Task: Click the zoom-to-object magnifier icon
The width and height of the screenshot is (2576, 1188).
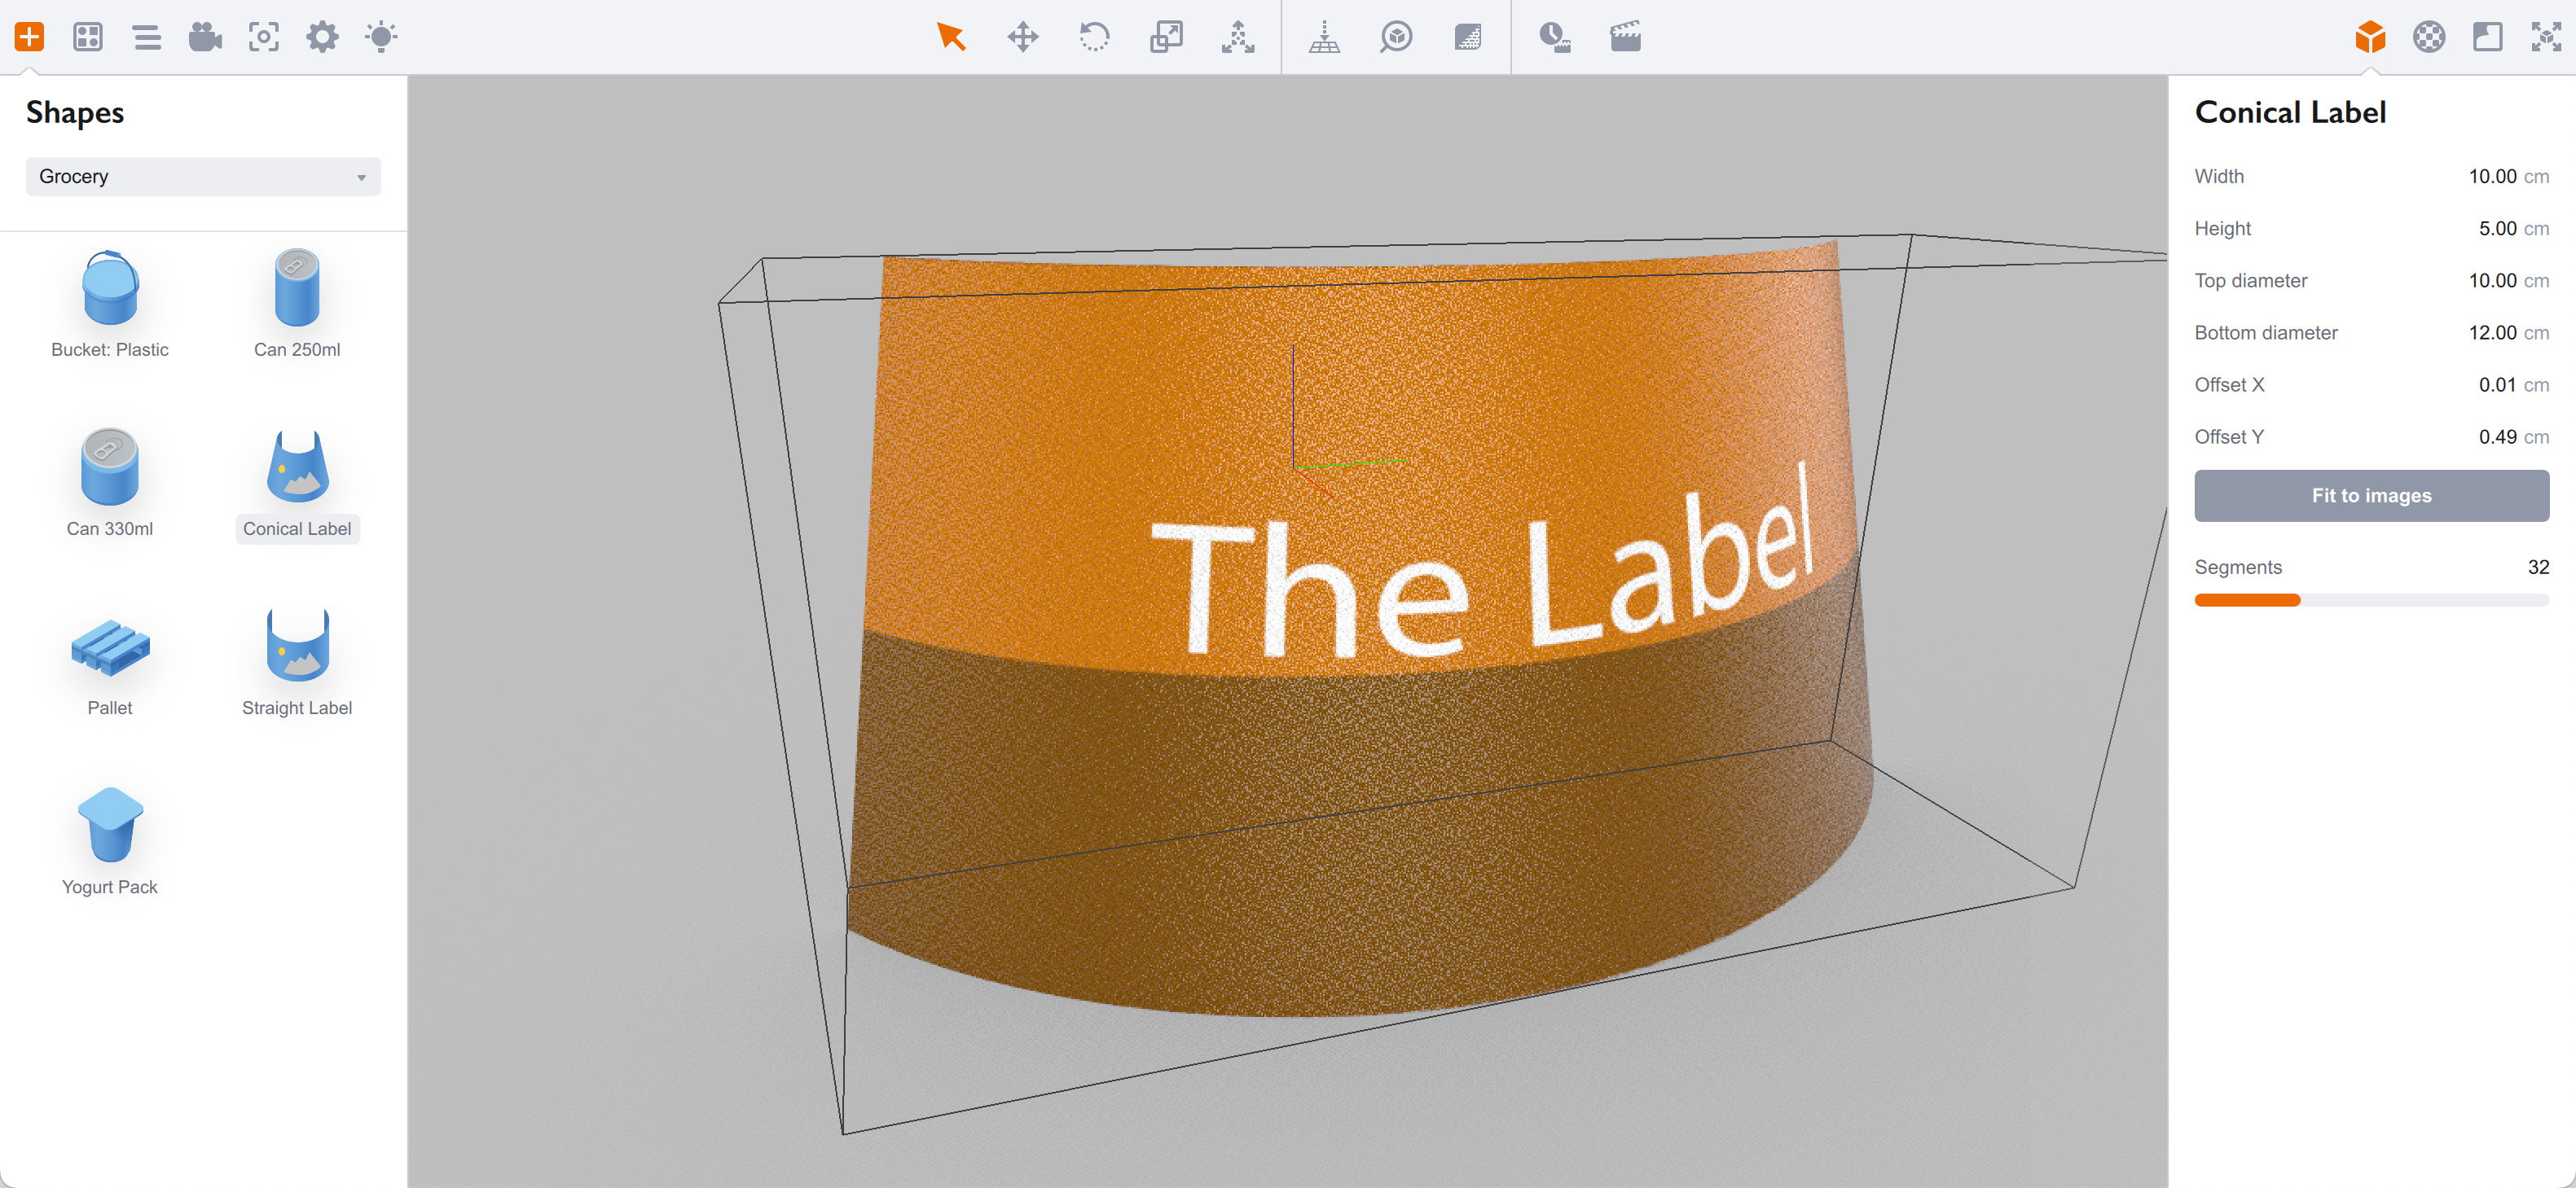Action: click(1396, 37)
